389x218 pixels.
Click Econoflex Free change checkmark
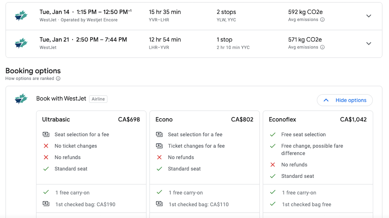pos(273,146)
